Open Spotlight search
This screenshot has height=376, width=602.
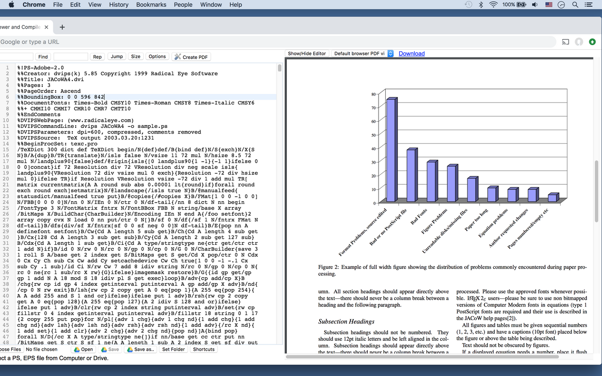(x=575, y=5)
